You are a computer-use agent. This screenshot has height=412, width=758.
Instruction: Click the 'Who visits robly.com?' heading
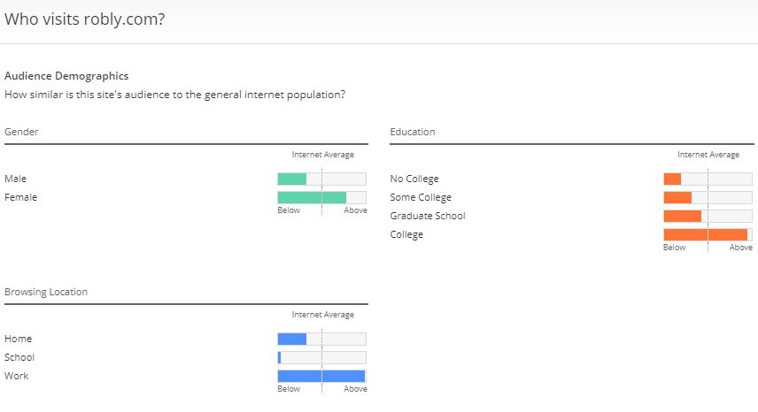(85, 19)
